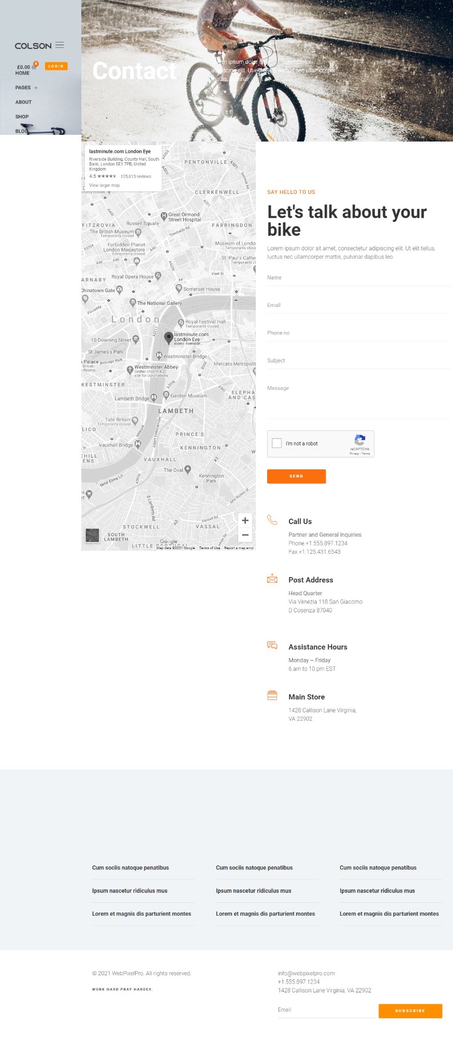Click Tate Britain map marker
Screen dimensions: 453x1037
pyautogui.click(x=135, y=421)
